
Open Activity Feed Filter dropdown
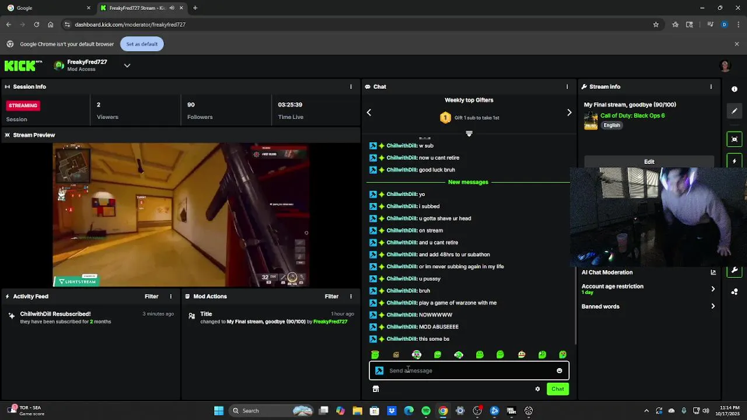[x=152, y=296]
